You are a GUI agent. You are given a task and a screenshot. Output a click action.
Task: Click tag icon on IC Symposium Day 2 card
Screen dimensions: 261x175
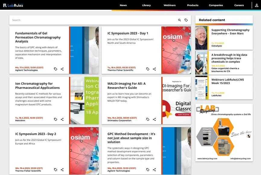click(x=56, y=170)
